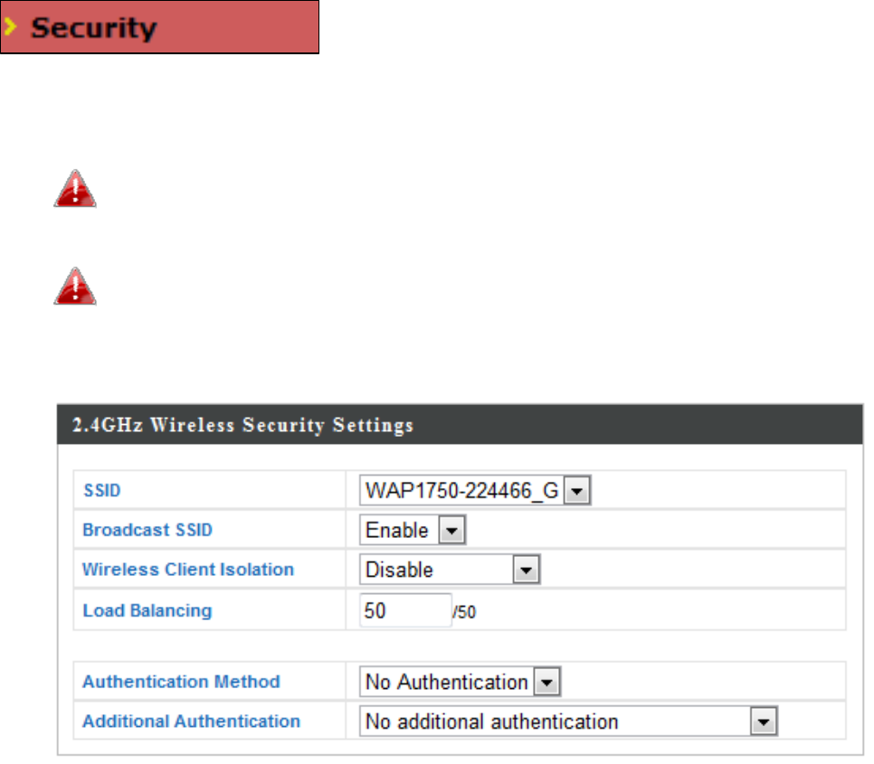Select the Security section heading
The image size is (874, 764).
(x=94, y=28)
